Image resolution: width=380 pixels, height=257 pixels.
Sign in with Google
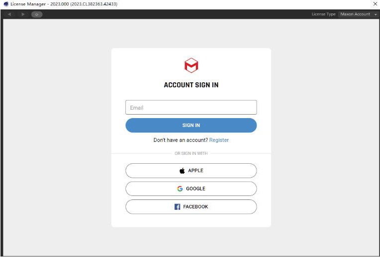click(191, 189)
